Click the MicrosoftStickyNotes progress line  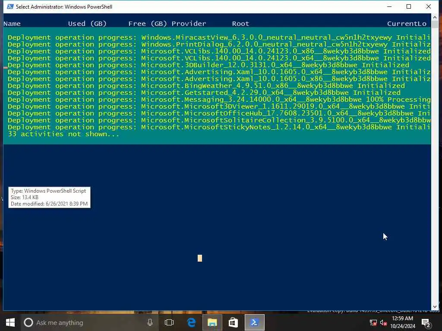pos(219,127)
